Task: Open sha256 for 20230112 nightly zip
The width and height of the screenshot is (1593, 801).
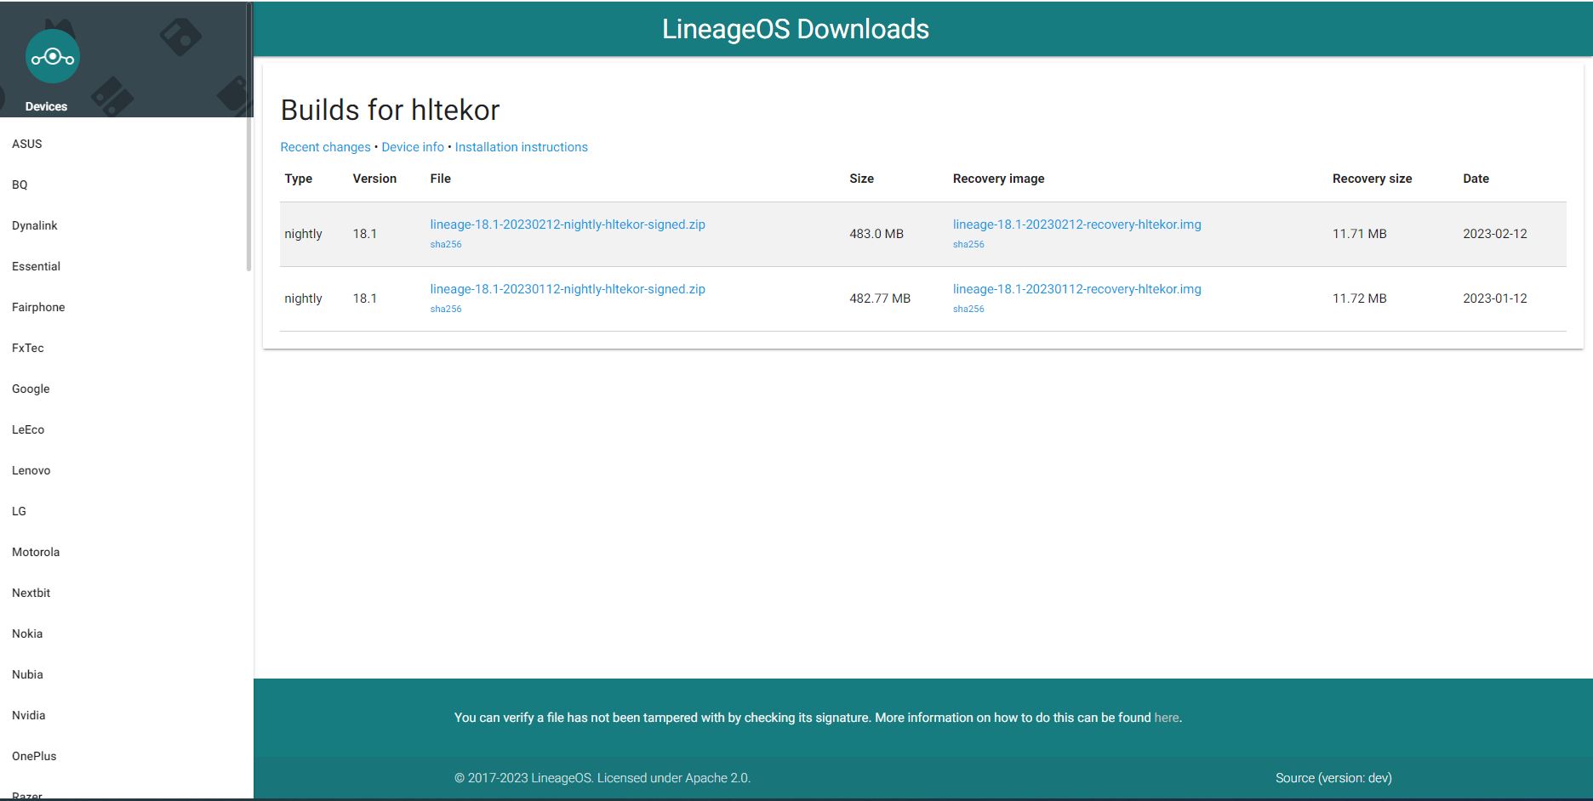Action: [x=446, y=309]
